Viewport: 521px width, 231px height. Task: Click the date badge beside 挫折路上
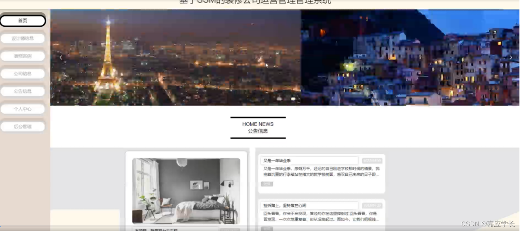[372, 206]
